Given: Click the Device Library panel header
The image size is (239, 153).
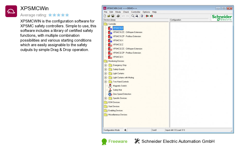Looking at the screenshot, I should [136, 20].
